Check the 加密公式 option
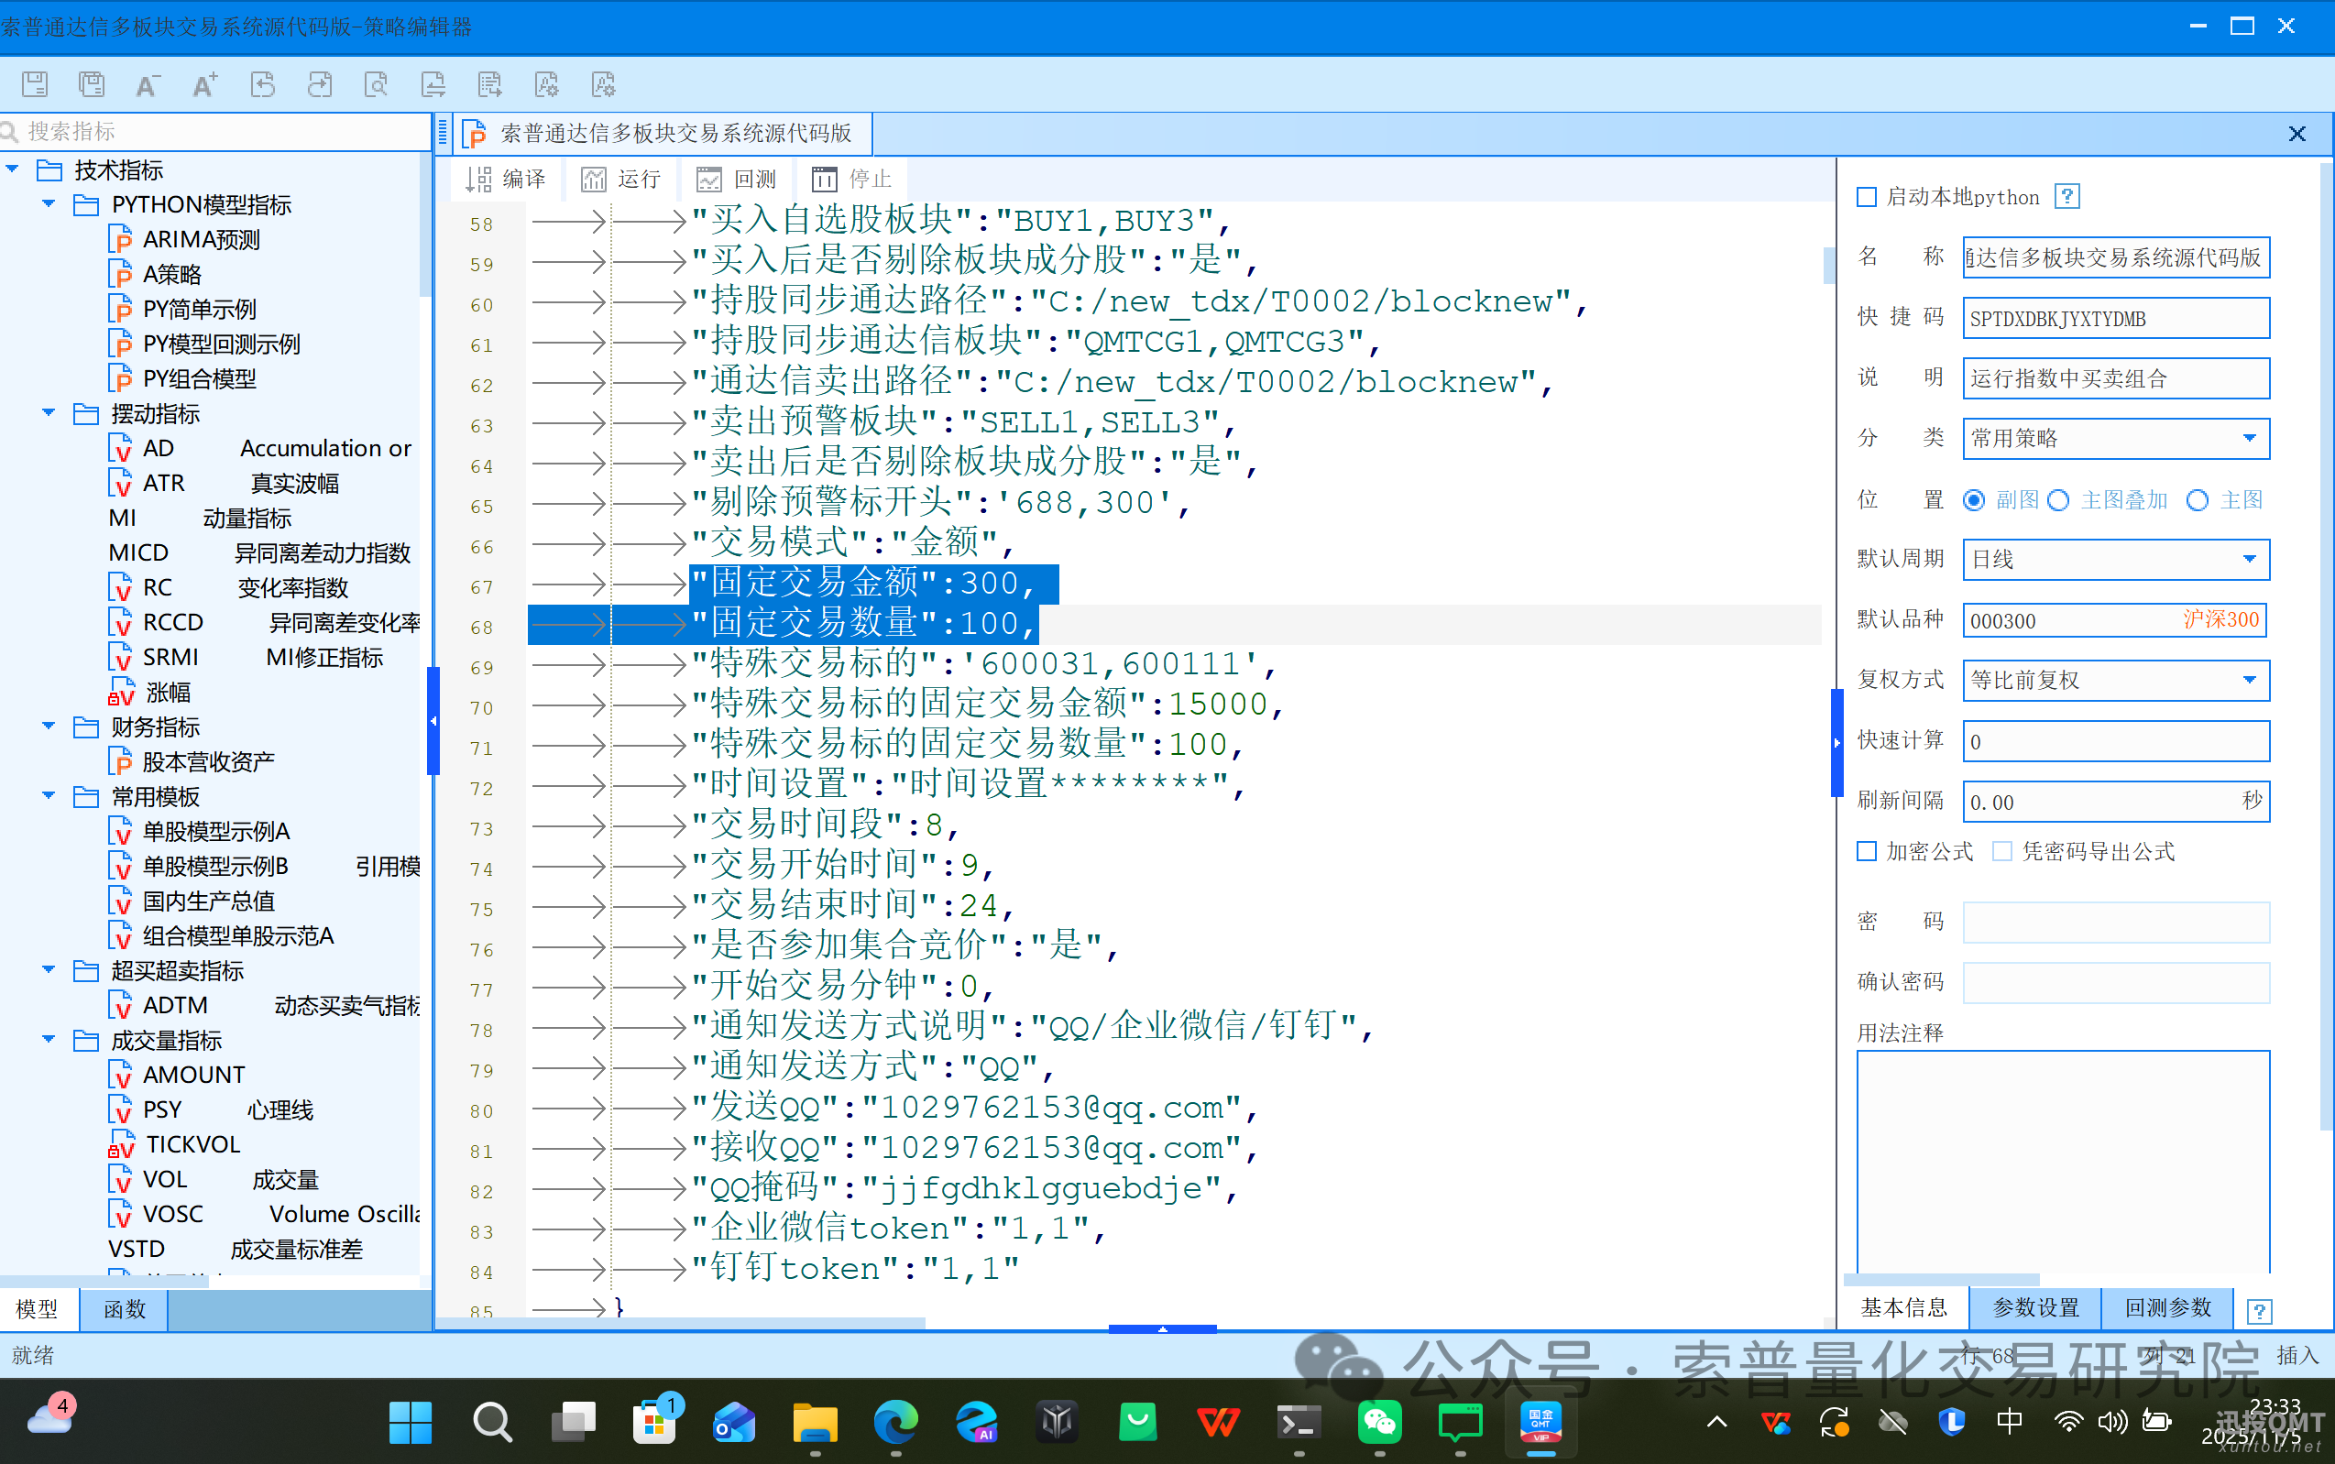 click(x=1866, y=851)
